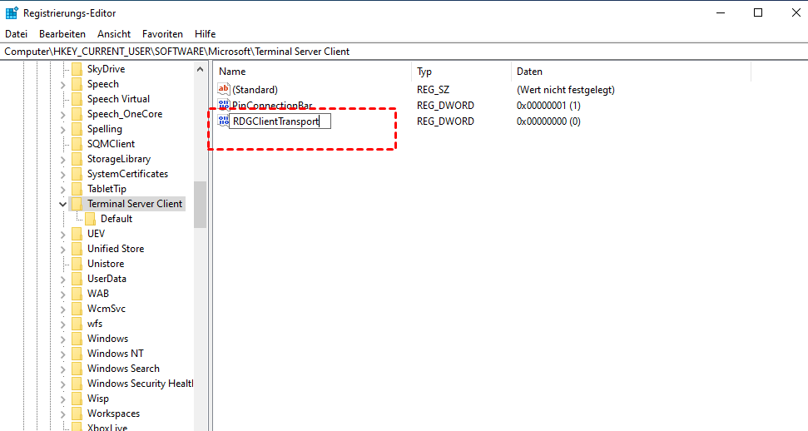Screen dimensions: 808x431
Task: Sort values by Typ column header
Action: 461,72
